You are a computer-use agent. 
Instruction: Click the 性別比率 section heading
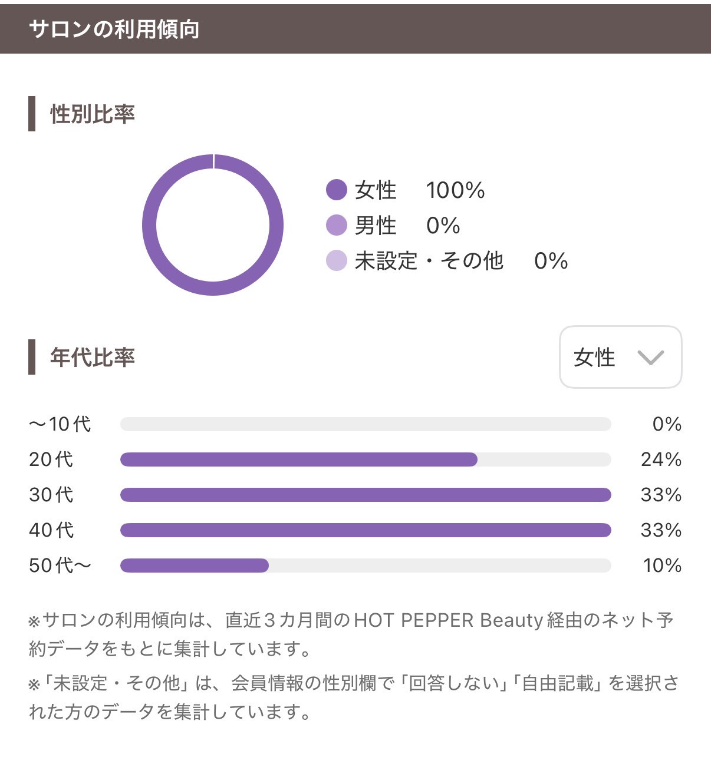point(93,114)
